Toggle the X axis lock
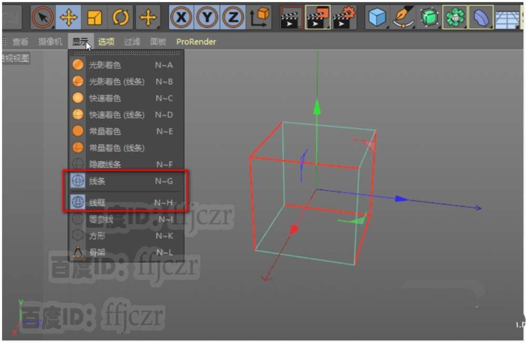This screenshot has width=526, height=343. (181, 17)
